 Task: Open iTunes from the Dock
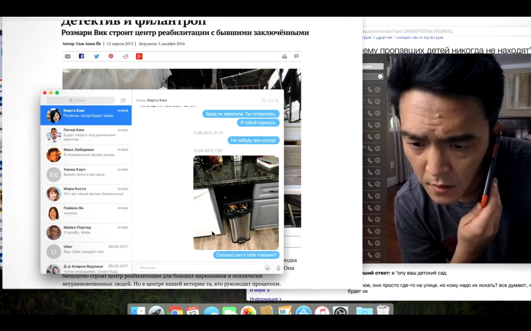[x=322, y=310]
